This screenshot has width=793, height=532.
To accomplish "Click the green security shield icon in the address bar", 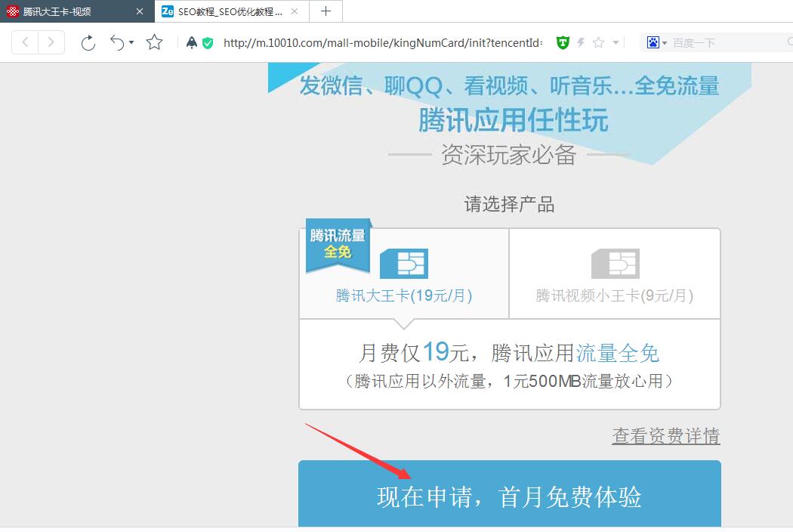I will point(208,43).
